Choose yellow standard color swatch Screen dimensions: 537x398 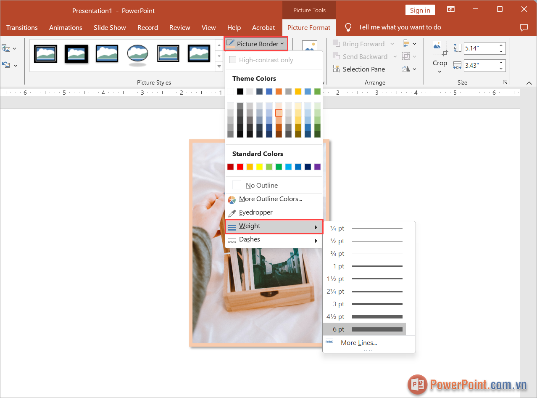click(x=259, y=167)
